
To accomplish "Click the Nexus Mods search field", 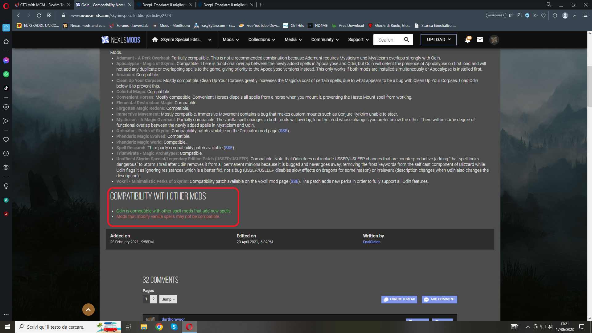I will [388, 40].
